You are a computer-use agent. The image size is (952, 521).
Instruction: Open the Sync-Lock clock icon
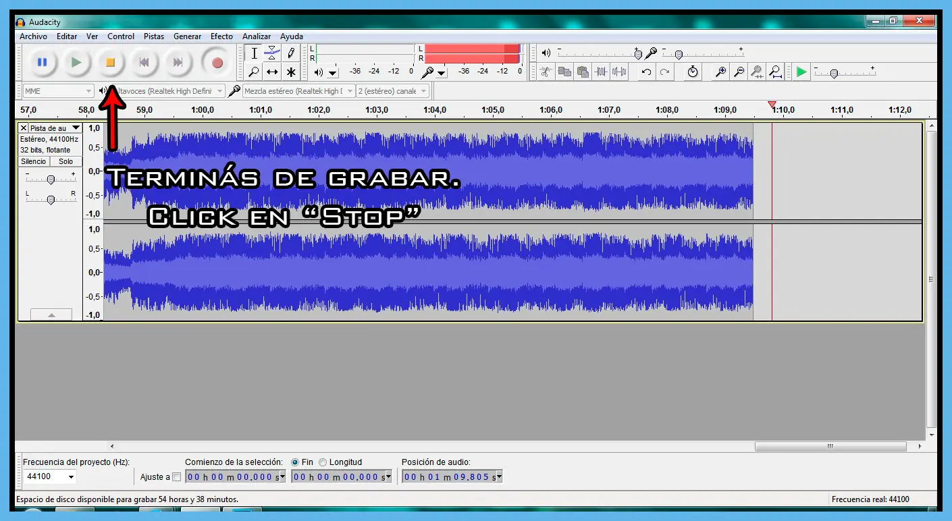click(x=693, y=72)
